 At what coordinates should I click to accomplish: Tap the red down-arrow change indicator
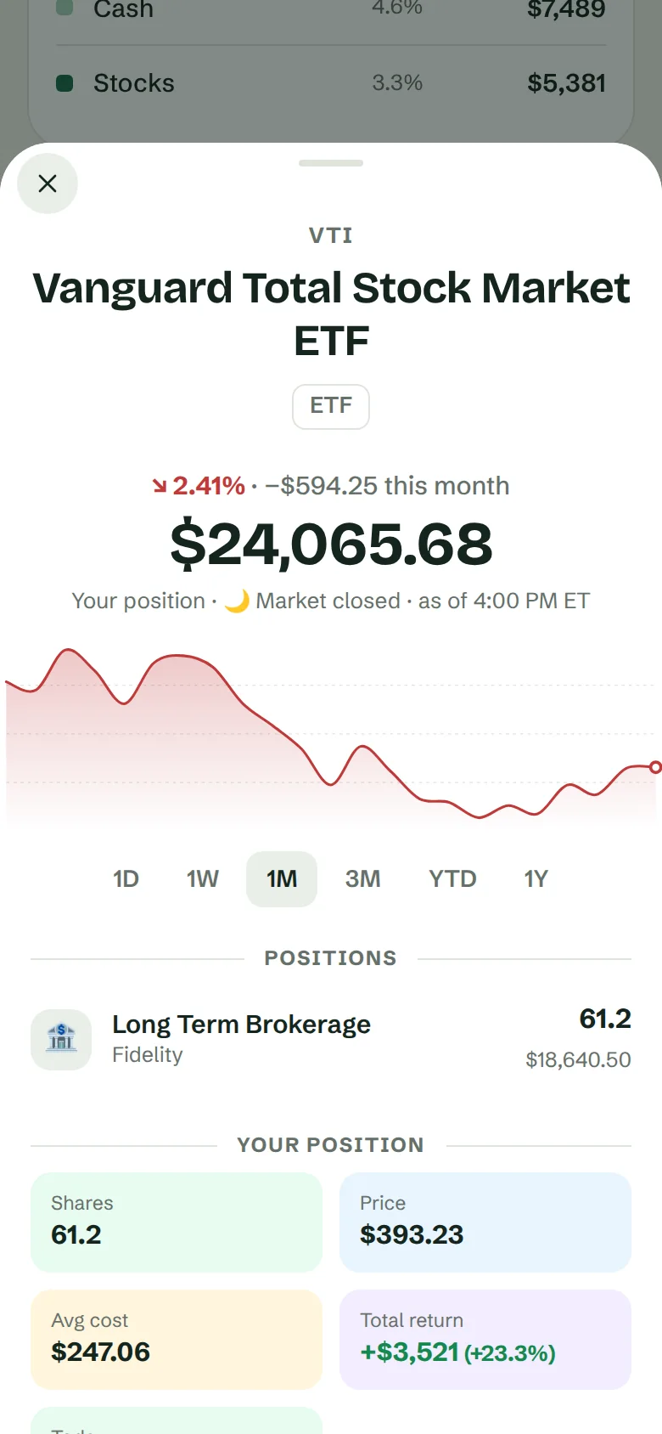[160, 486]
